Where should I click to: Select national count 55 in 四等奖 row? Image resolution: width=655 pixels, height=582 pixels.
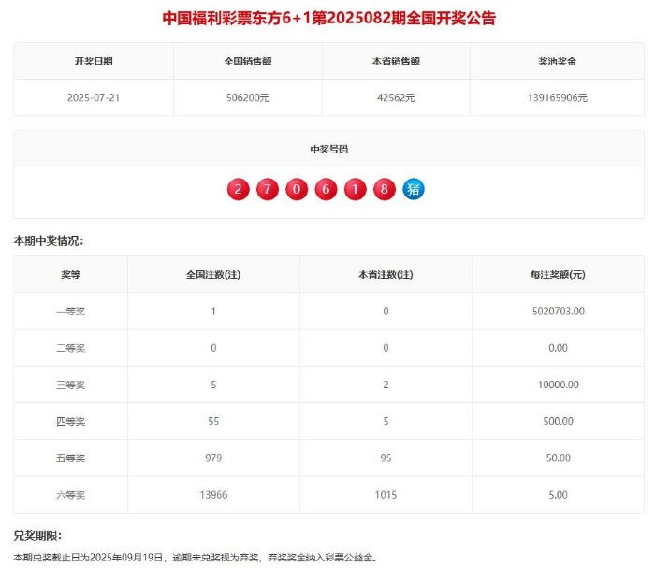click(213, 421)
